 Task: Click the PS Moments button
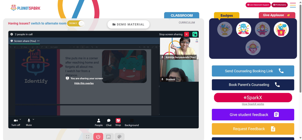(279, 5)
